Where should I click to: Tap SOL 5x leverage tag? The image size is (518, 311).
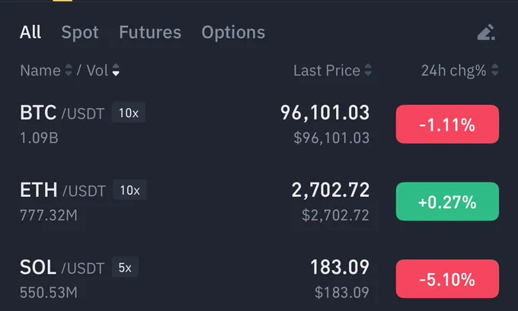[x=125, y=267]
